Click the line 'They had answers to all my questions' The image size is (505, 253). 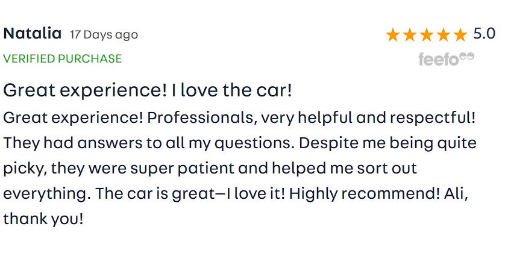pos(151,144)
